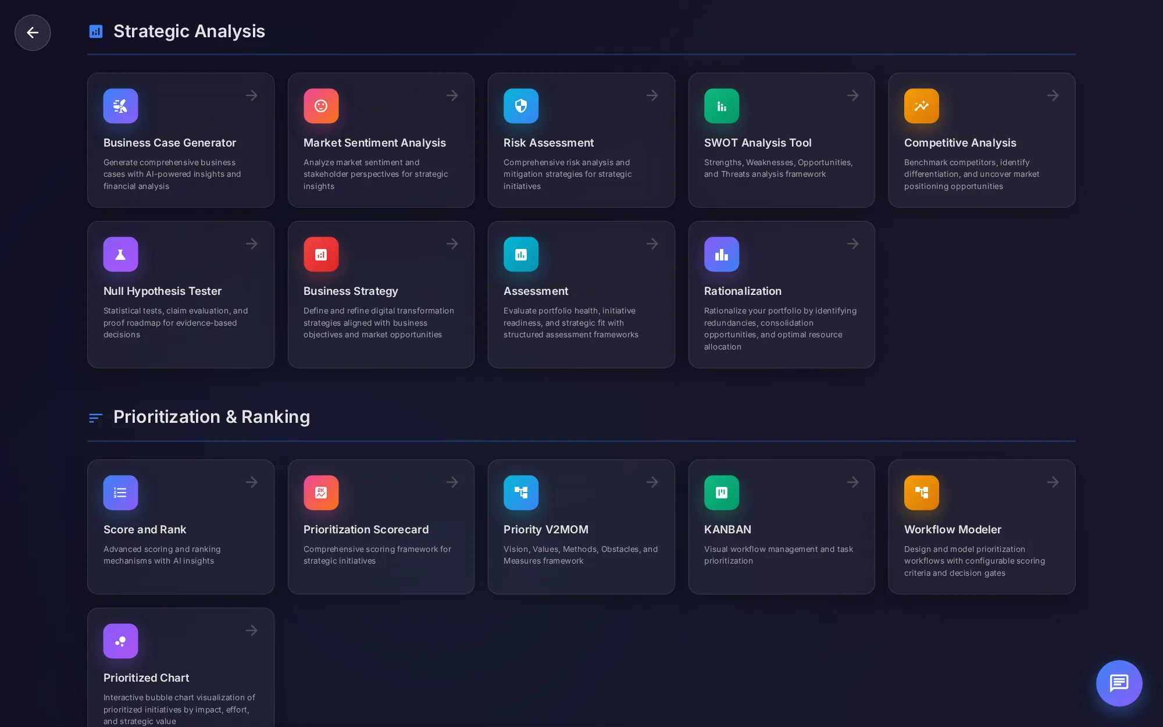
Task: Open Null Hypothesis Tester via its arrow
Action: 252,244
